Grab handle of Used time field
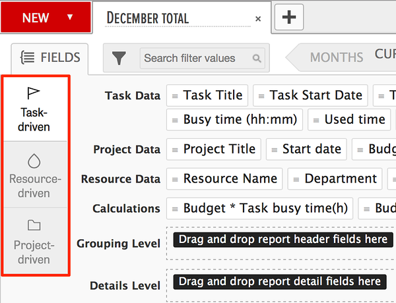This screenshot has width=396, height=303. point(316,121)
